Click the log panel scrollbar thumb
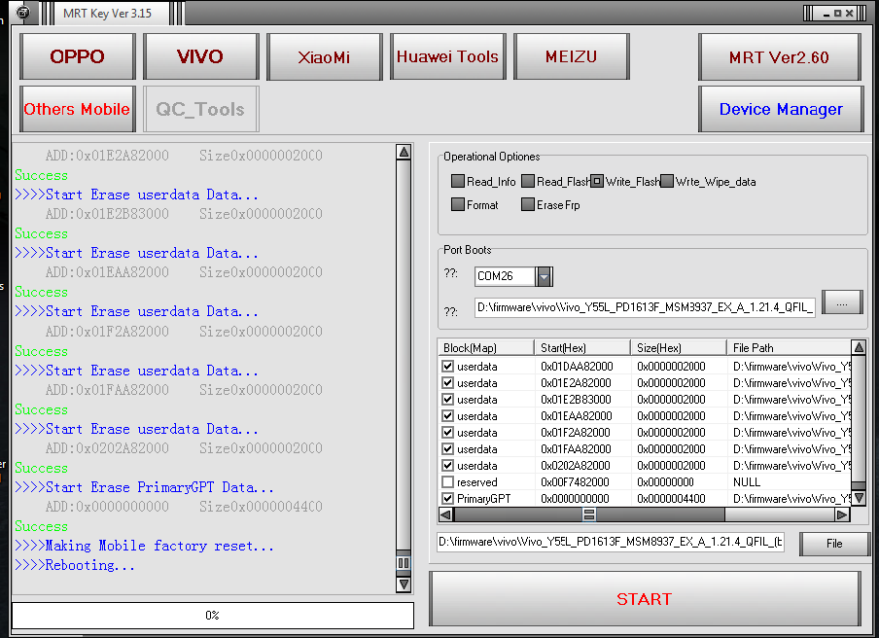The image size is (879, 638). click(x=404, y=562)
